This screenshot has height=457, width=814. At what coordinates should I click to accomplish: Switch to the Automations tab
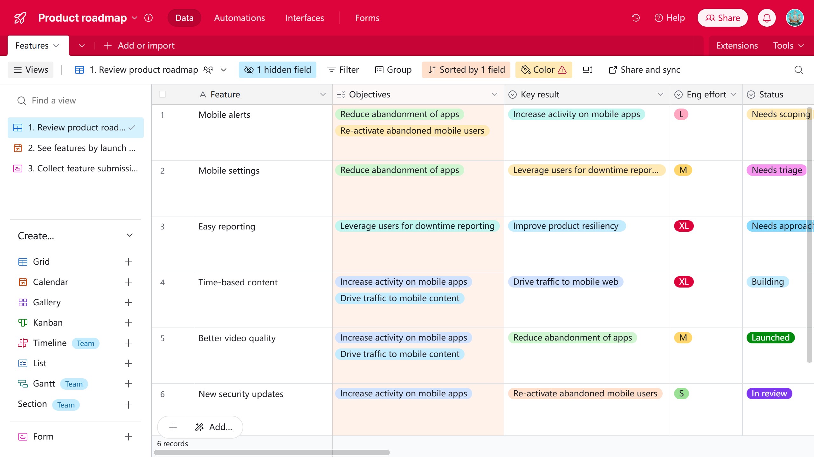point(239,18)
